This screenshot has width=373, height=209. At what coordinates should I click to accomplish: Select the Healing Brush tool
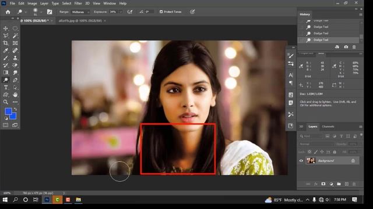pyautogui.click(x=15, y=51)
